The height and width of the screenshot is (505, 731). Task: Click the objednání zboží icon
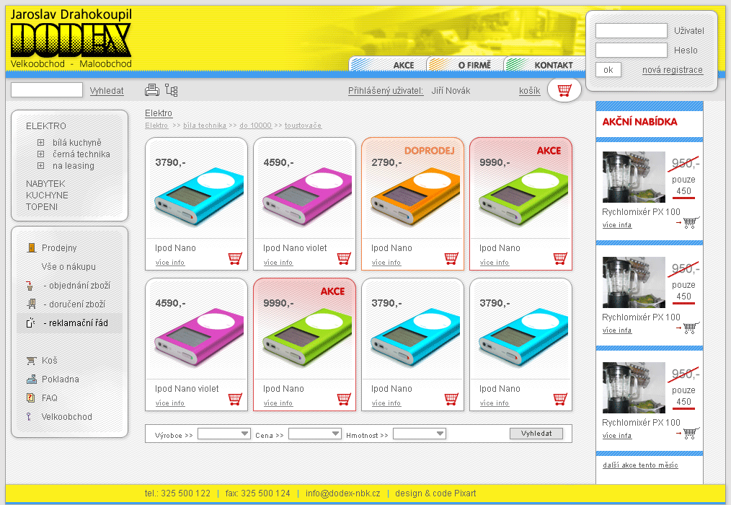[30, 285]
